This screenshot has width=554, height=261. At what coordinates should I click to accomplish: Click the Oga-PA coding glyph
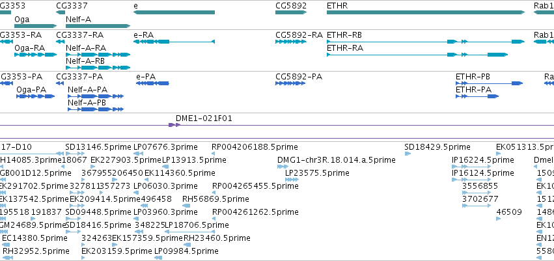tap(35, 96)
